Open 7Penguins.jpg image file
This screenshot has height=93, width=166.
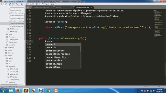(15, 80)
